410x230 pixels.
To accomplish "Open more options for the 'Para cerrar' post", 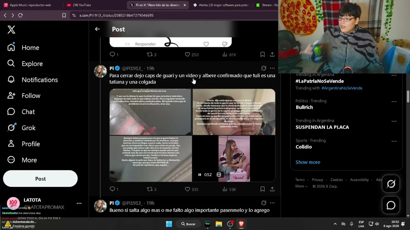I will (272, 68).
